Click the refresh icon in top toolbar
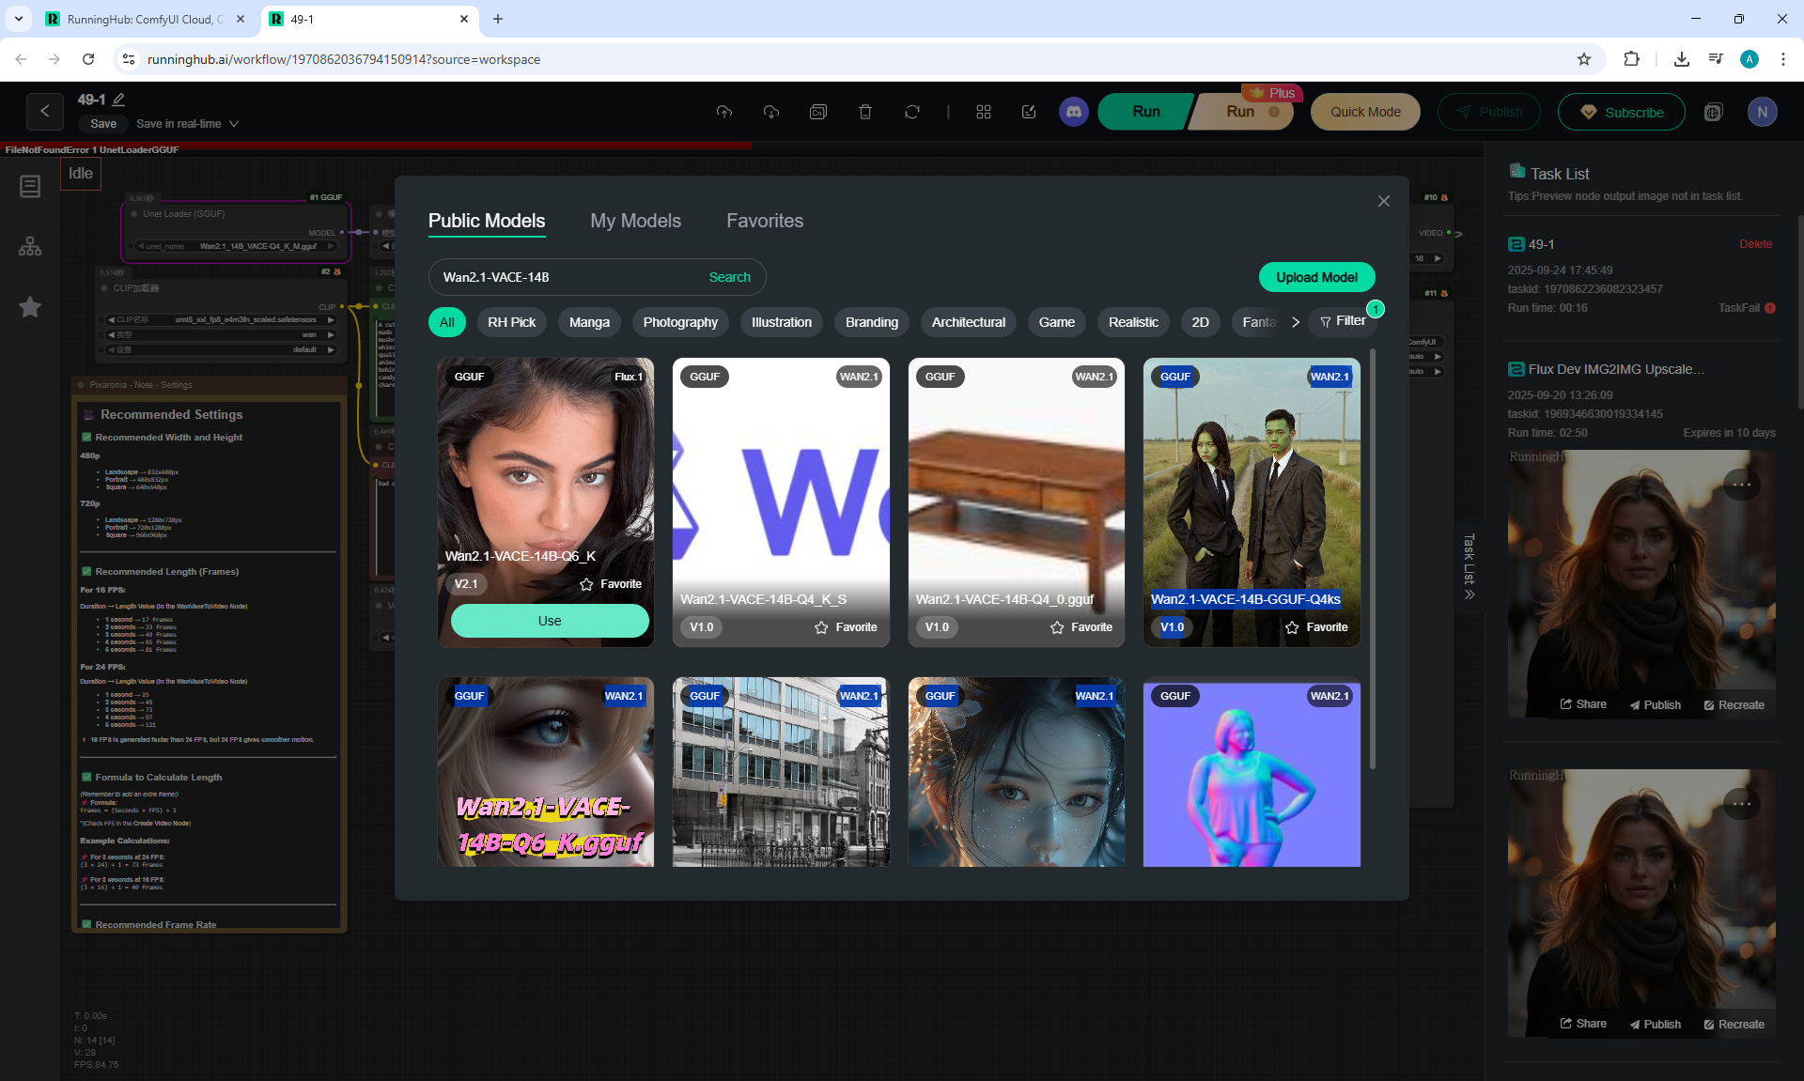This screenshot has height=1081, width=1804. pos(911,112)
